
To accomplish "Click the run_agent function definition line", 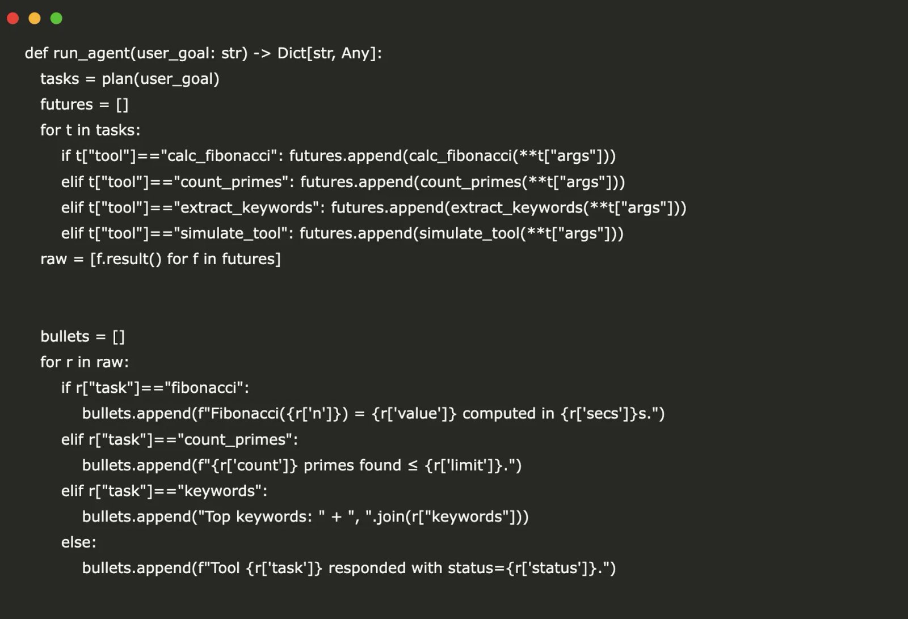I will (203, 53).
